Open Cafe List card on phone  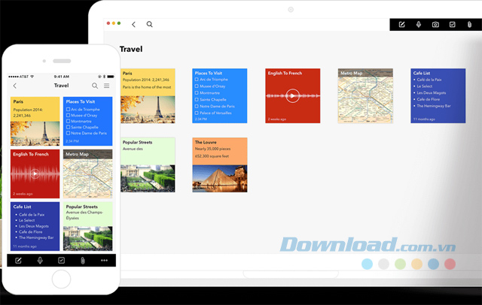coord(35,226)
